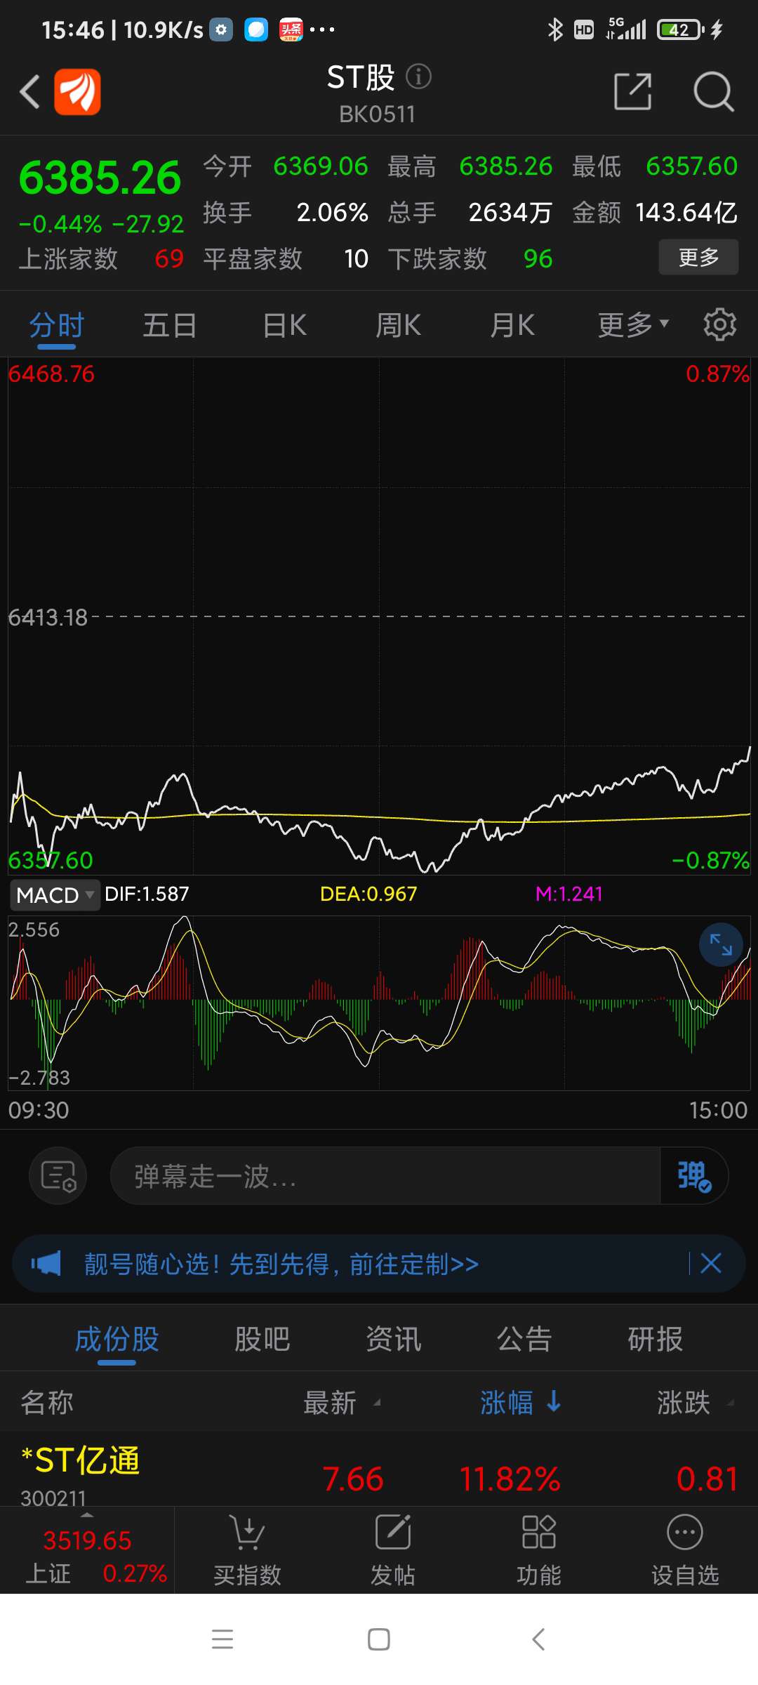Tap 下跌家数 96 value
The height and width of the screenshot is (1685, 758).
coord(538,258)
